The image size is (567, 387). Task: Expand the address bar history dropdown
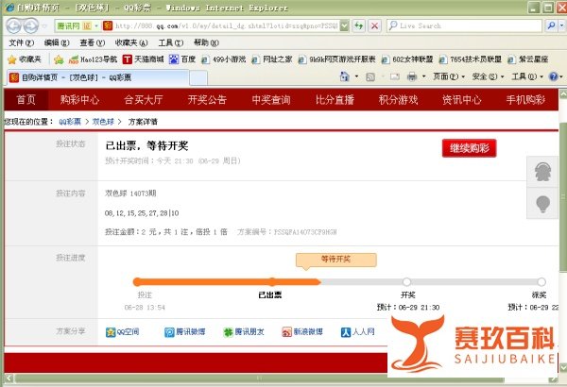345,26
